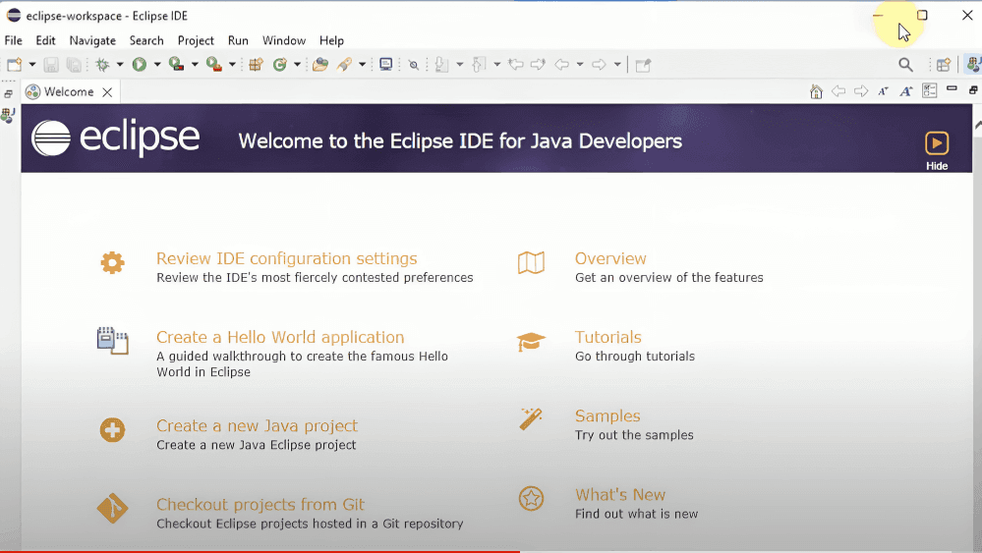982x553 pixels.
Task: Open the Window menu
Action: [x=283, y=40]
